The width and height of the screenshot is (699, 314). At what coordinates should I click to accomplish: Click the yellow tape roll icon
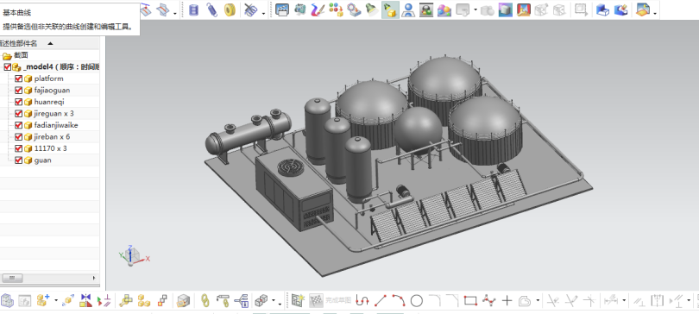[230, 9]
